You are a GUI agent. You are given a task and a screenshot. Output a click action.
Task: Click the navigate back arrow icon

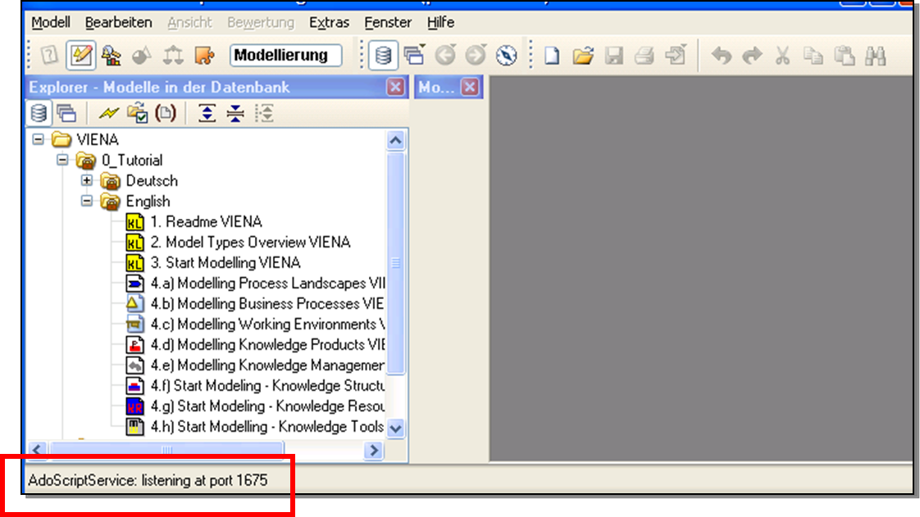445,56
